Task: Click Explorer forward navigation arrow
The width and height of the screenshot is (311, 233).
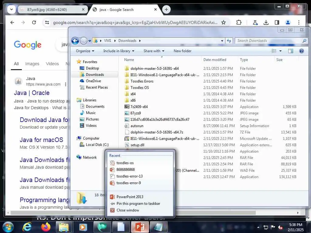Action: point(84,41)
